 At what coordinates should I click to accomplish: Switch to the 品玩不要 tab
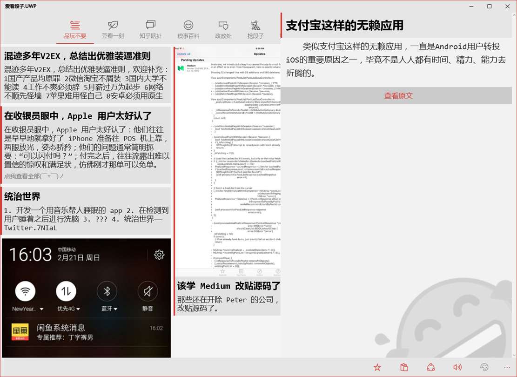click(x=75, y=30)
